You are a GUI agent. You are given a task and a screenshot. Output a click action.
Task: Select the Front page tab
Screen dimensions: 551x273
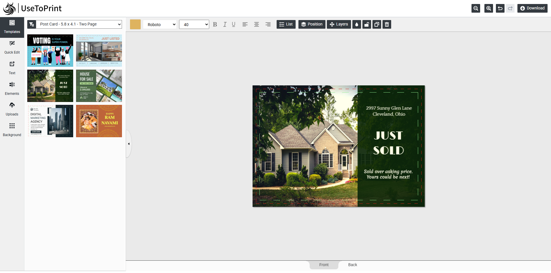(324, 265)
